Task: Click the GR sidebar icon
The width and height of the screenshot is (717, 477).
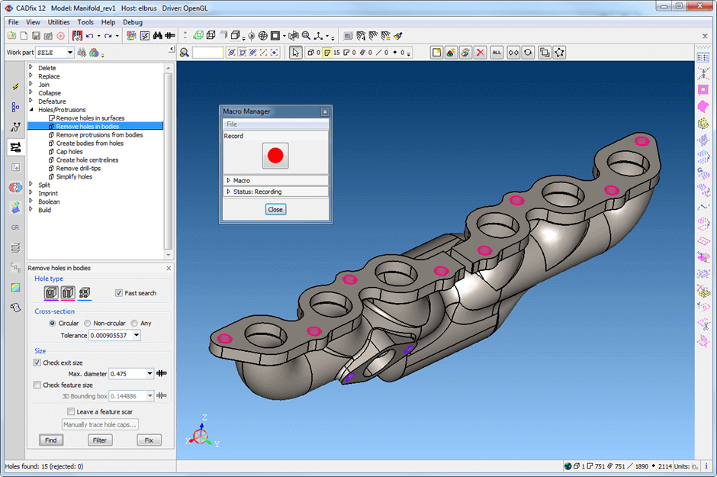Action: click(15, 227)
